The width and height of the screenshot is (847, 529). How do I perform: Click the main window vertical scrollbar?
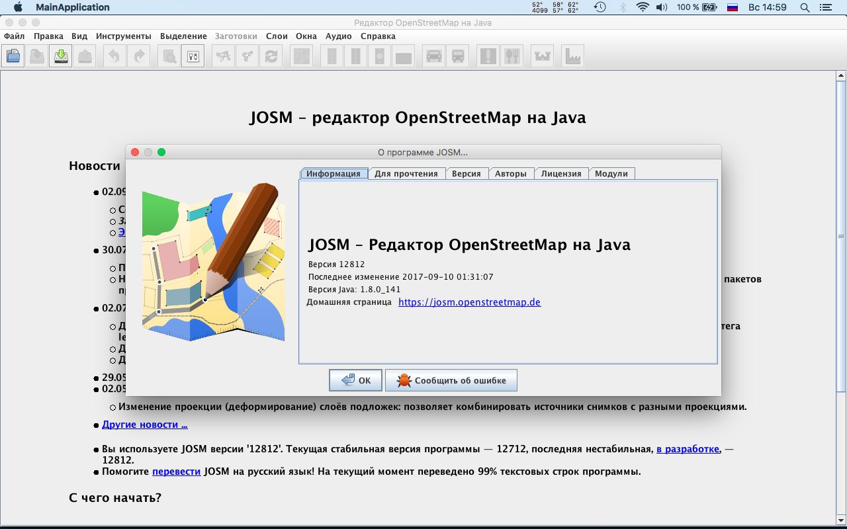(841, 298)
